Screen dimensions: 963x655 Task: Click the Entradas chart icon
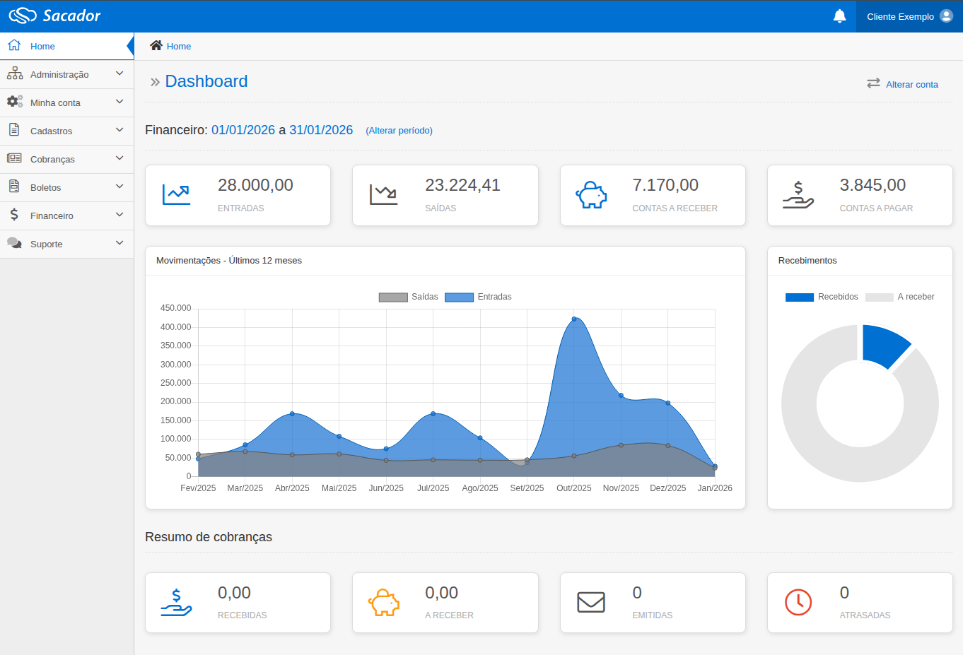point(175,193)
